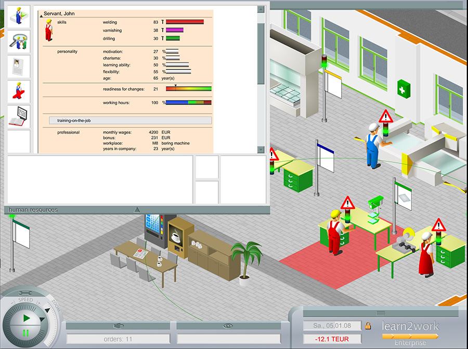Image resolution: width=468 pixels, height=349 pixels.
Task: Open the handshake orders panel header
Action: [118, 326]
